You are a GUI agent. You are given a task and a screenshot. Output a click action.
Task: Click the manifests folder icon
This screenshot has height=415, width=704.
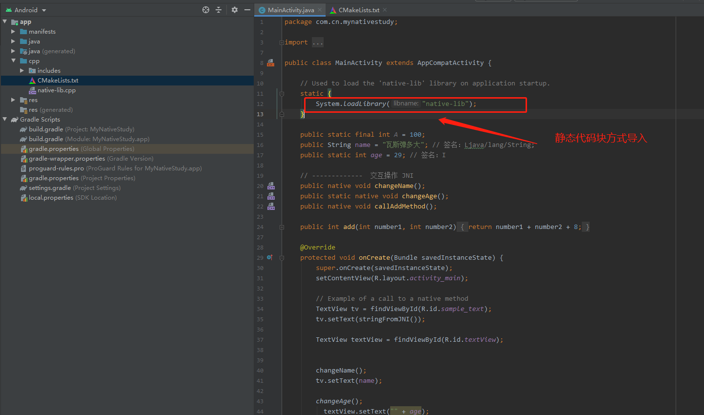[23, 31]
